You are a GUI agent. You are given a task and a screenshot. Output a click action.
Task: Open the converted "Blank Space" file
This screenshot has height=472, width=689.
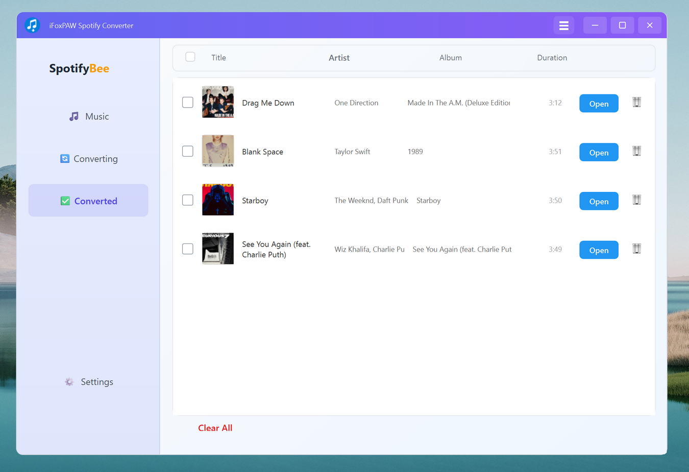(x=598, y=152)
